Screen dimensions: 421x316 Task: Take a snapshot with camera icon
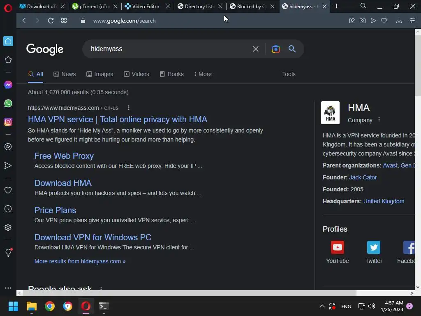pyautogui.click(x=363, y=21)
